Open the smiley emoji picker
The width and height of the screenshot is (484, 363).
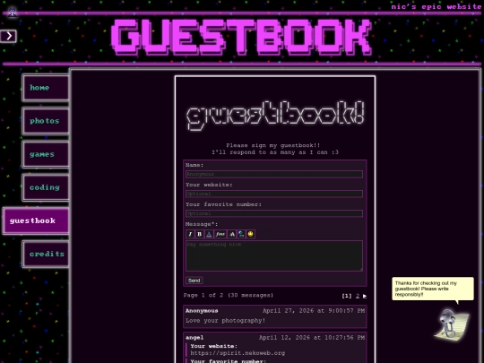(251, 234)
